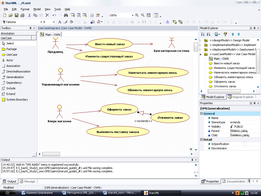
Task: Collapse the useCaseModel Use Case Model node
Action: click(x=200, y=54)
